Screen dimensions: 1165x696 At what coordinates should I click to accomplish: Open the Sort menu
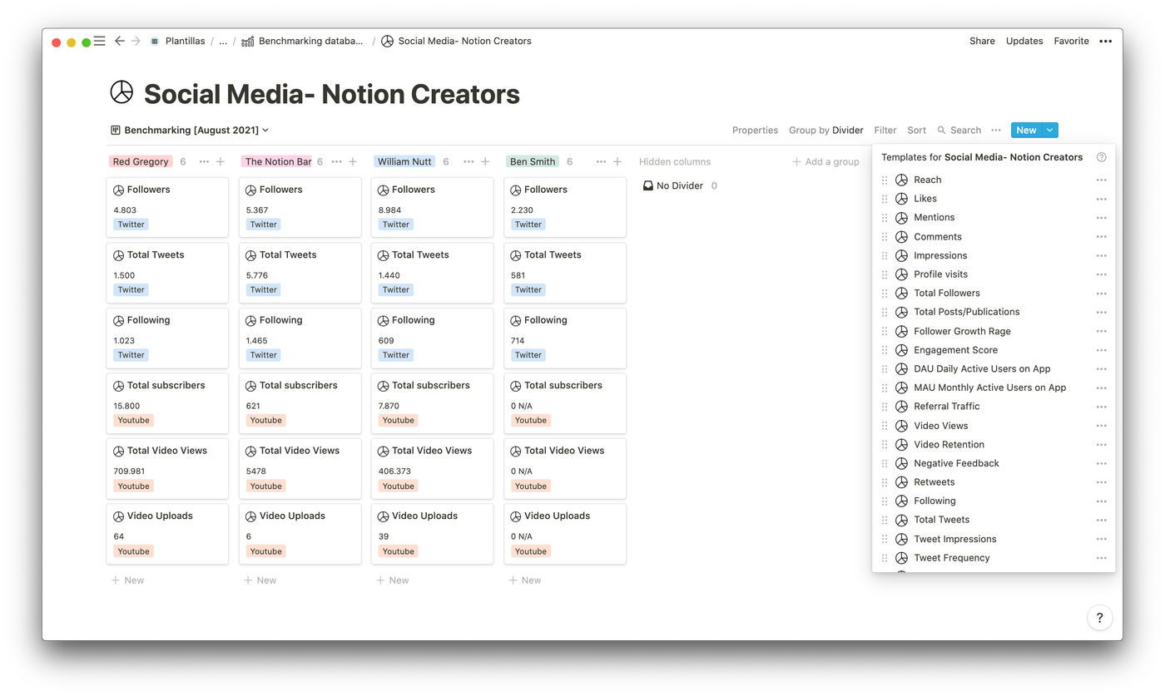[916, 130]
